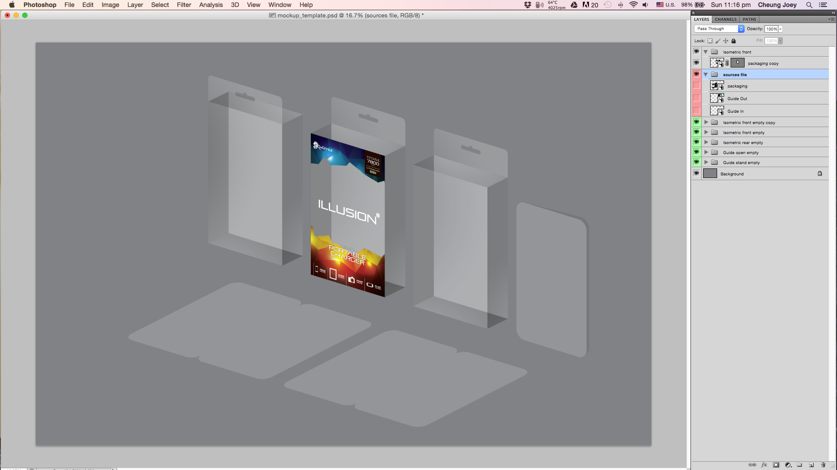
Task: Hide the Background layer
Action: 696,173
